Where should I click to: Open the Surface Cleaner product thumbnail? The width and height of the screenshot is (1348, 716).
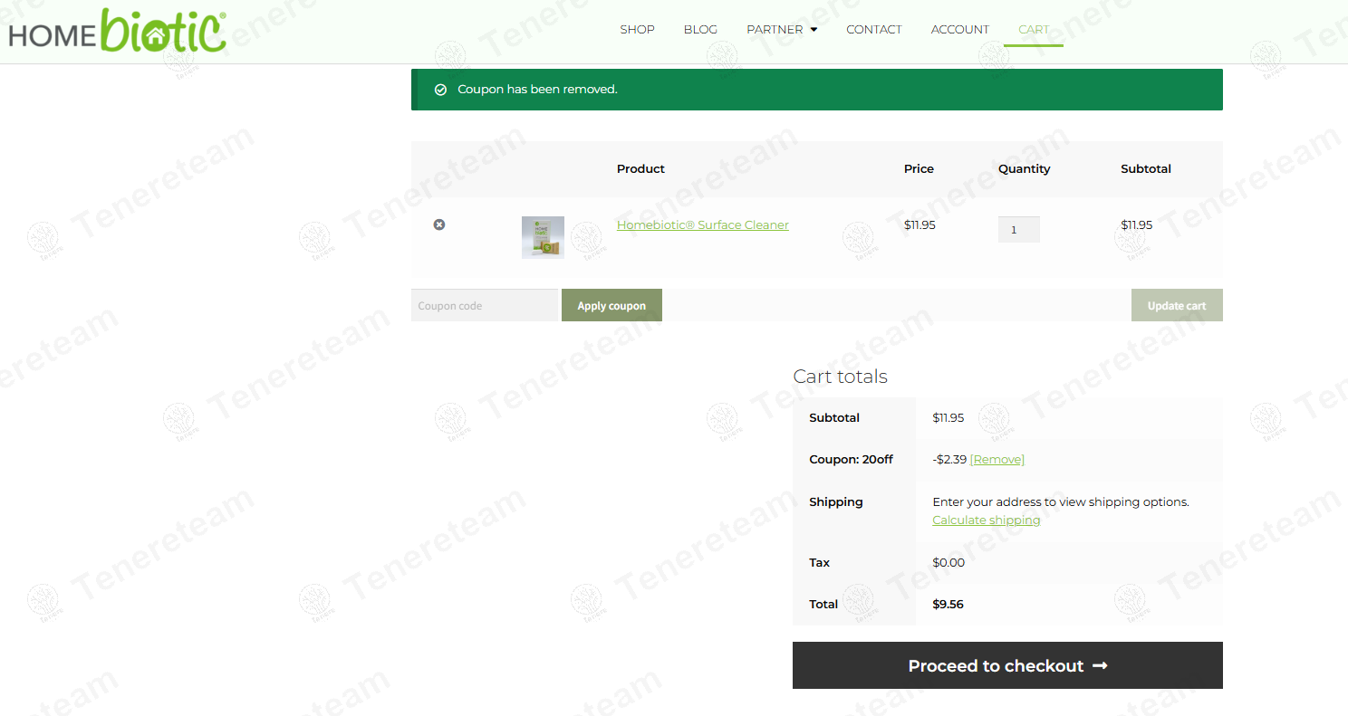point(543,237)
